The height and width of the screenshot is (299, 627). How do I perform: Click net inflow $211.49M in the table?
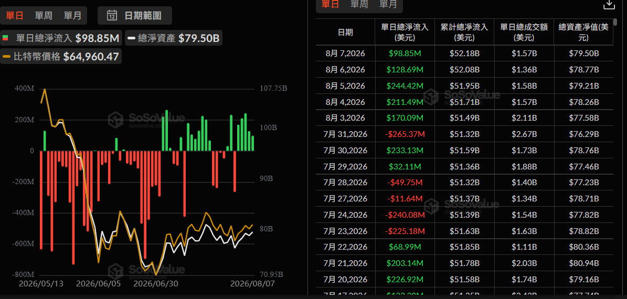tap(405, 102)
